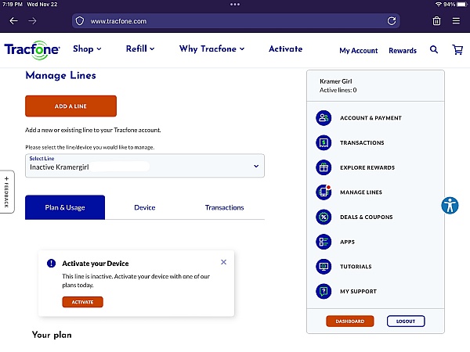Click the My Support question icon
This screenshot has height=352, width=470.
(x=324, y=291)
